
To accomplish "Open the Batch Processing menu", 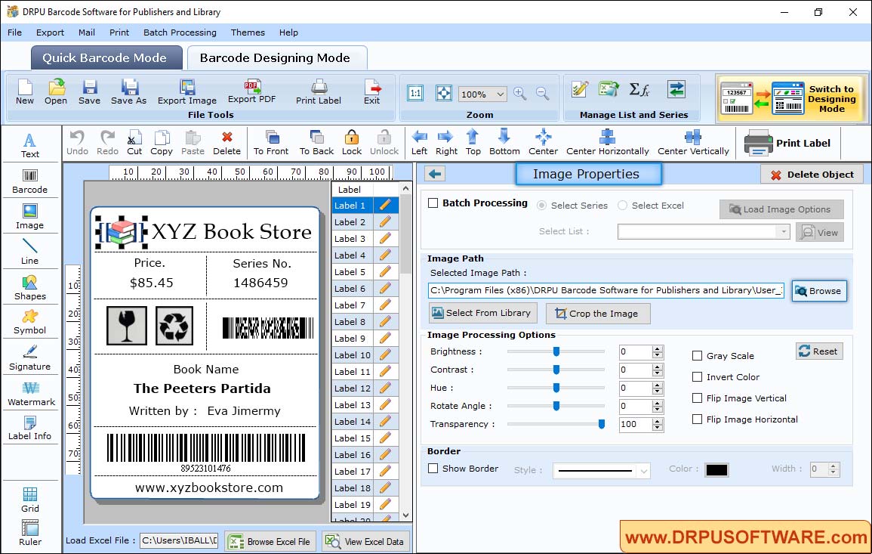I will (180, 32).
